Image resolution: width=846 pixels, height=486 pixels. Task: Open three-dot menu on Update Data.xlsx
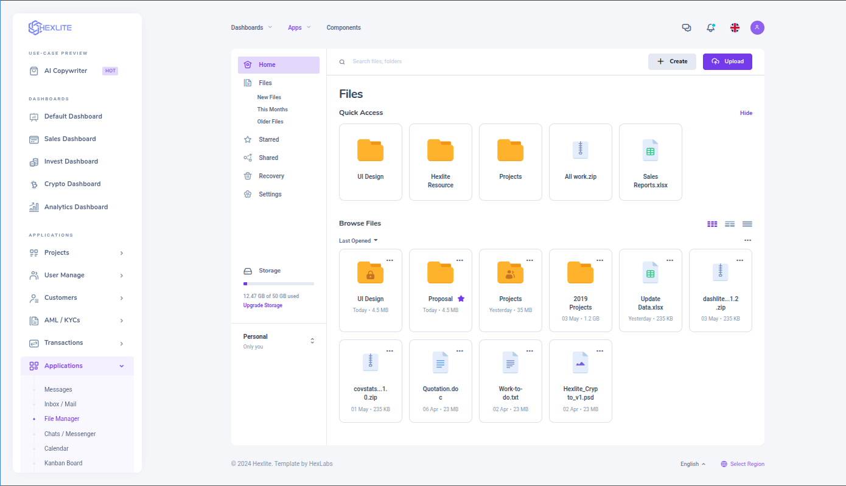click(x=669, y=260)
